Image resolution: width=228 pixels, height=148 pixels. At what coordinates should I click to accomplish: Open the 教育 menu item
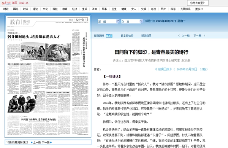[x=65, y=9]
